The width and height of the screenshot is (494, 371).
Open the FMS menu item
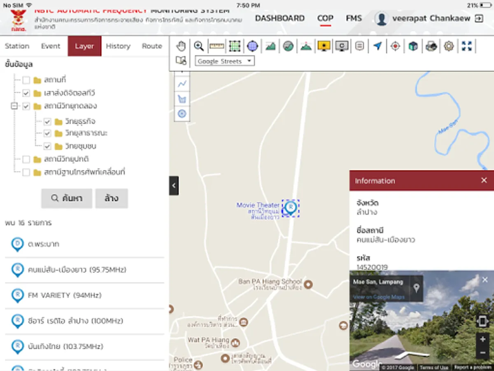click(x=354, y=18)
